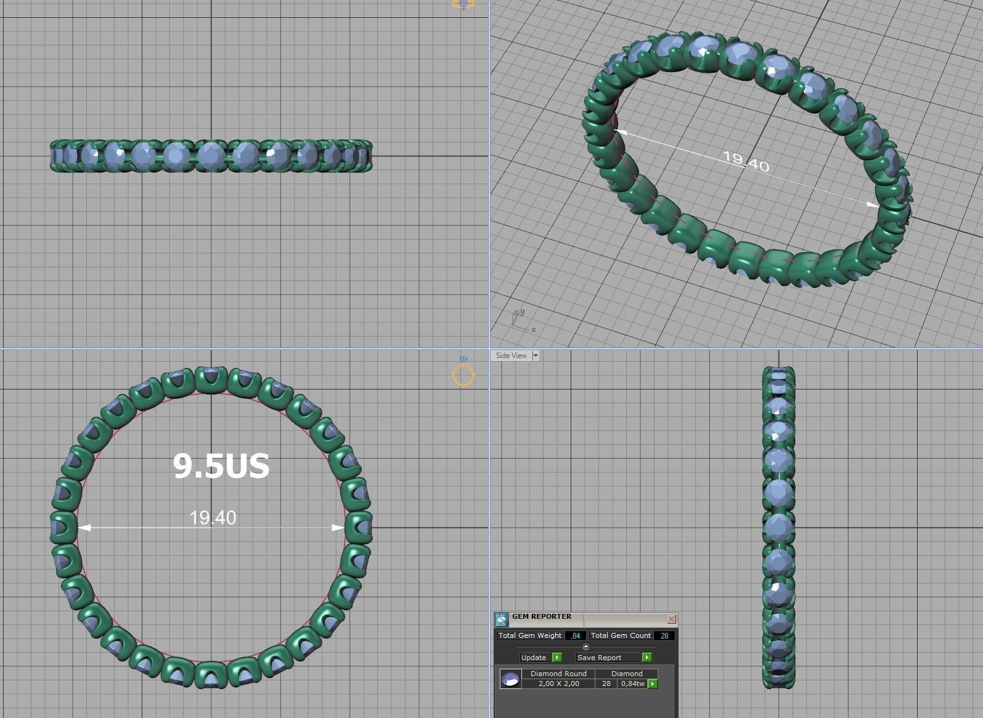Click the green arrow next to Update
This screenshot has height=718, width=983.
pos(557,658)
